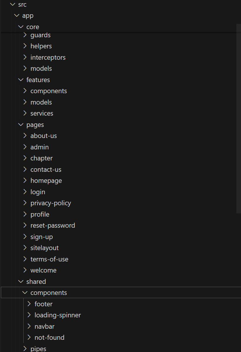Image resolution: width=241 pixels, height=352 pixels.
Task: Open the admin folder
Action: 40,147
